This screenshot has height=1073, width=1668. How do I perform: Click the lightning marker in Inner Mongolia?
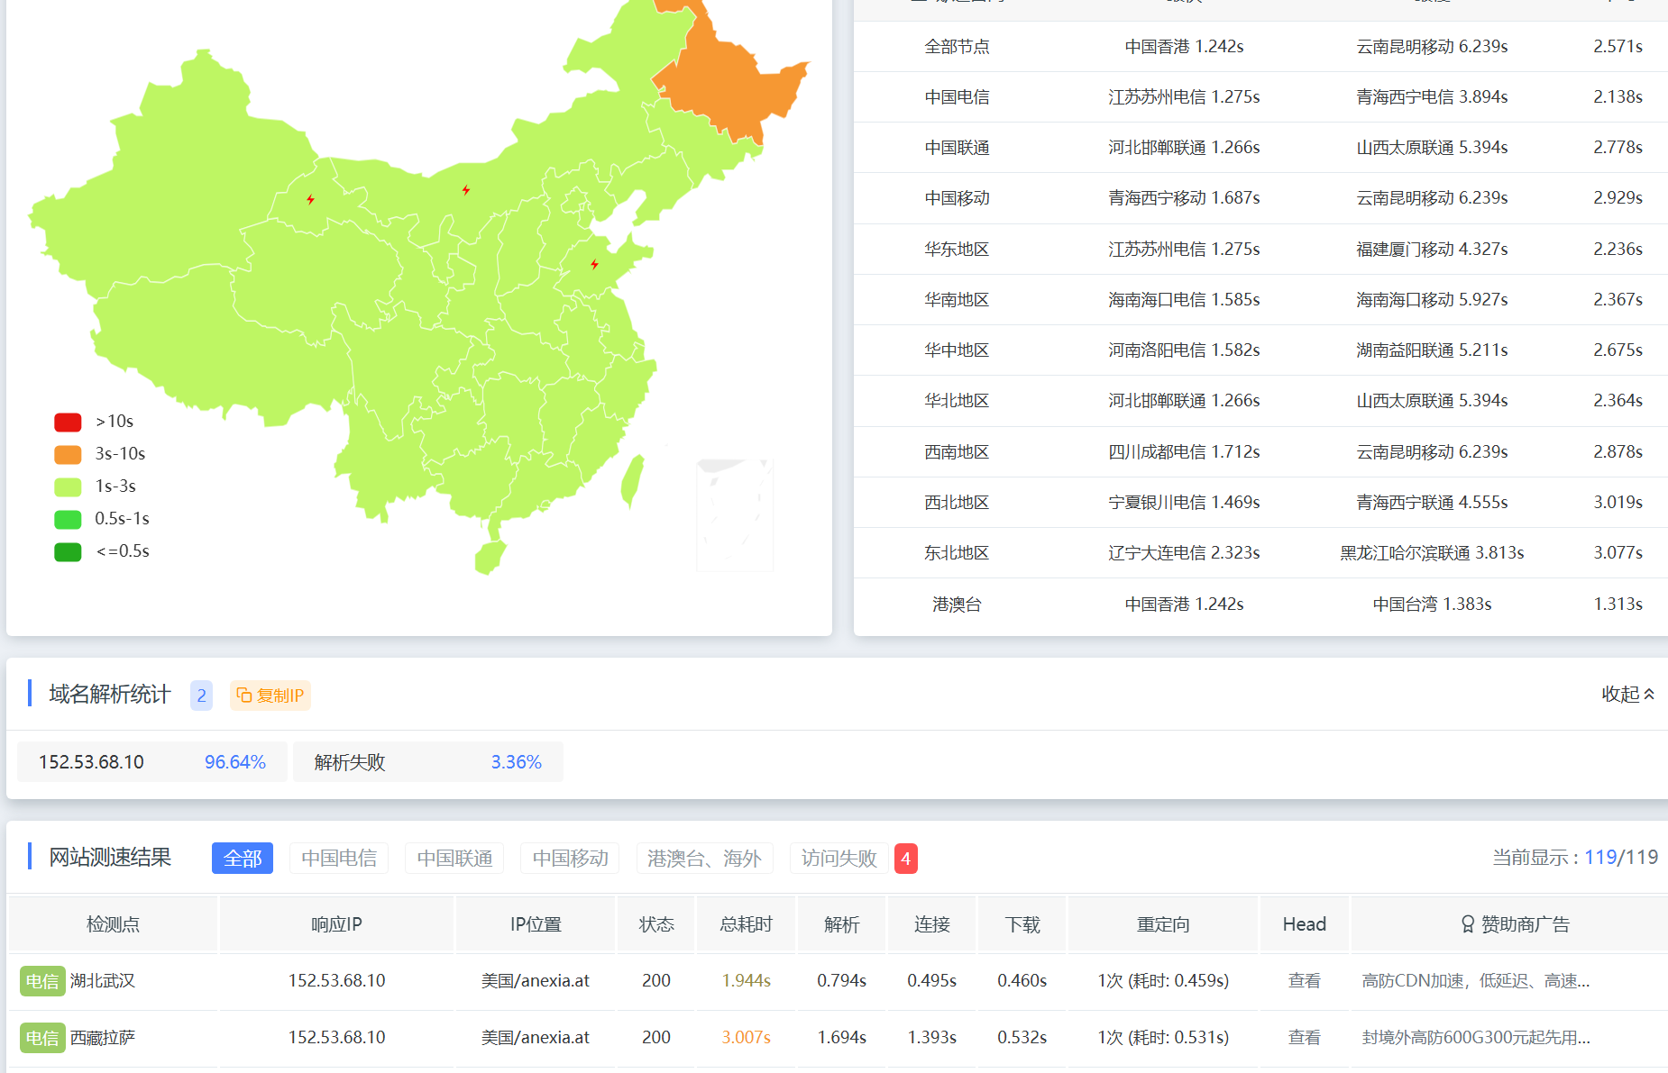(x=465, y=190)
